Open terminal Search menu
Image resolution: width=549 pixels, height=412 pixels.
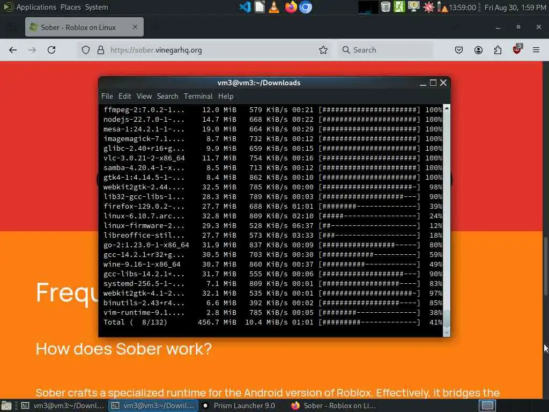pyautogui.click(x=167, y=96)
